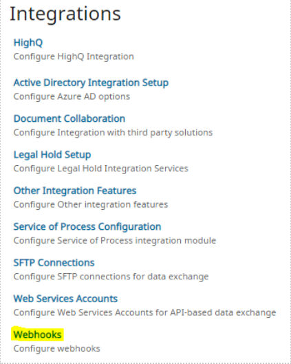Select Other Integration Features link
The width and height of the screenshot is (291, 364).
tap(75, 191)
